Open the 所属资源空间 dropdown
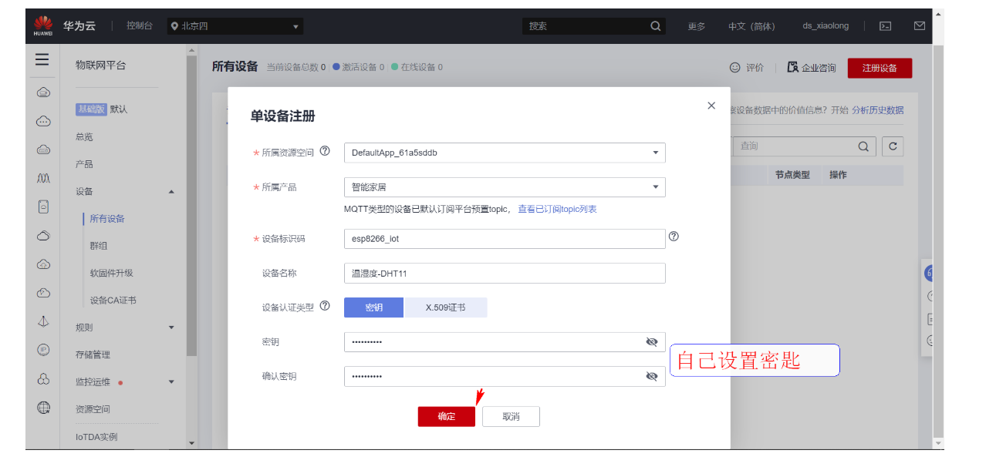The image size is (986, 467). click(x=505, y=153)
